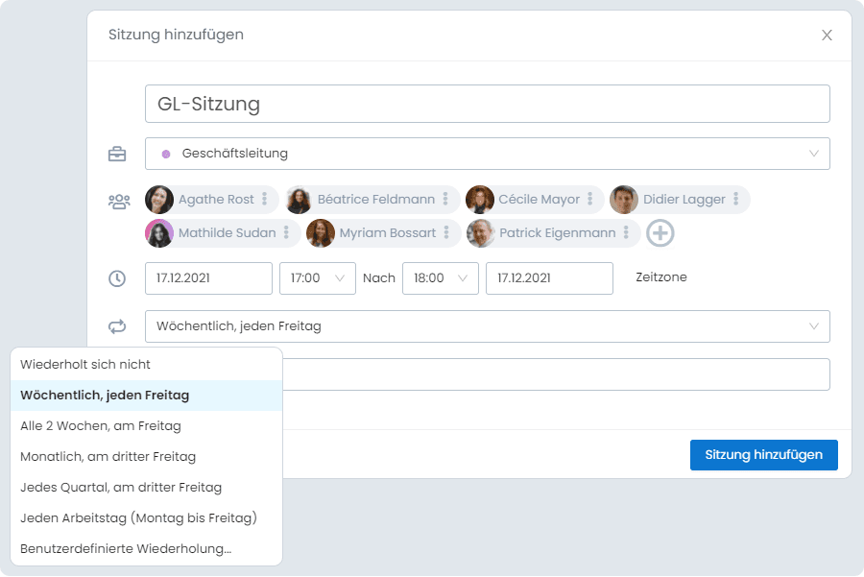Open options dots next to Agathe Rost

pyautogui.click(x=265, y=199)
